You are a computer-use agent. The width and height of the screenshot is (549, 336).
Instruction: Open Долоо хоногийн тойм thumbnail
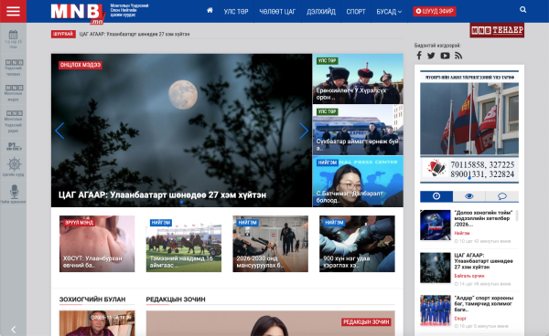pyautogui.click(x=436, y=225)
